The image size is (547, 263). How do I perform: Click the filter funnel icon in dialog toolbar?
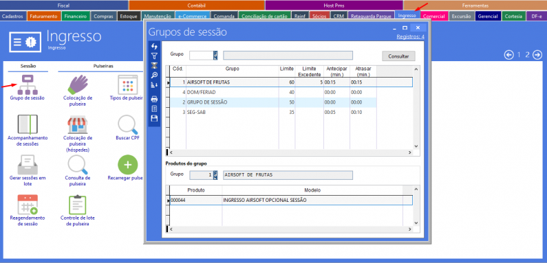[154, 56]
